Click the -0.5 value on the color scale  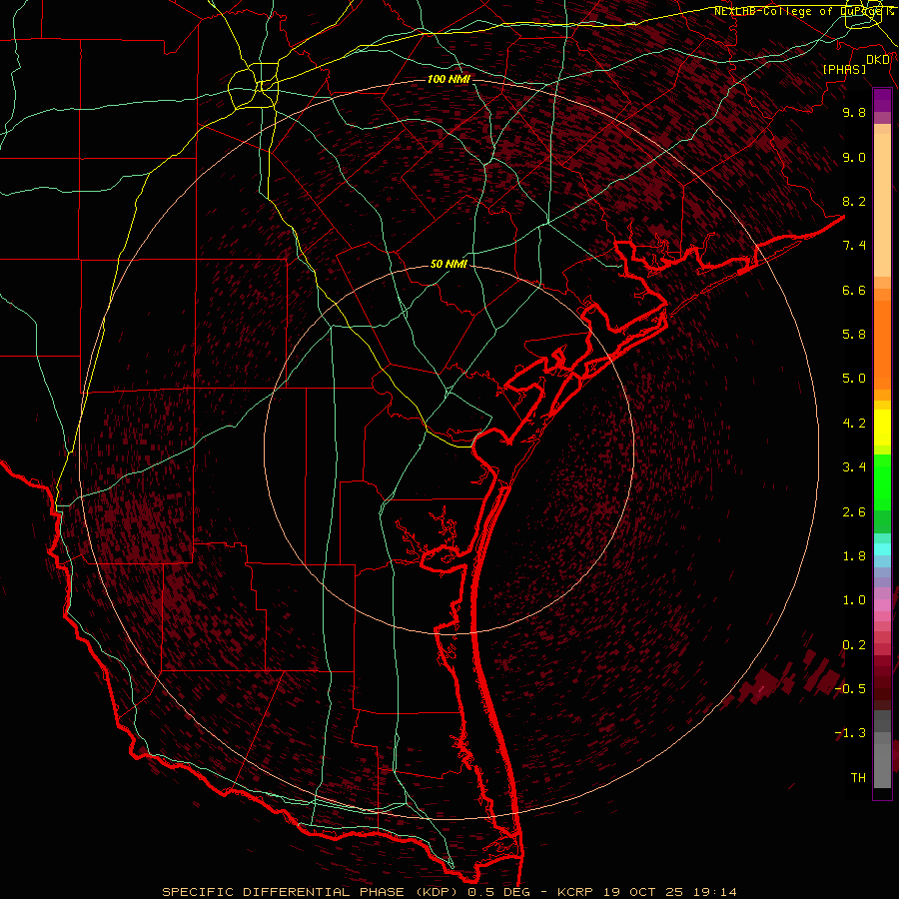coord(850,689)
